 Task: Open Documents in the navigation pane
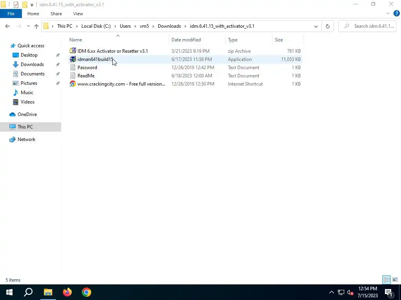pos(33,74)
